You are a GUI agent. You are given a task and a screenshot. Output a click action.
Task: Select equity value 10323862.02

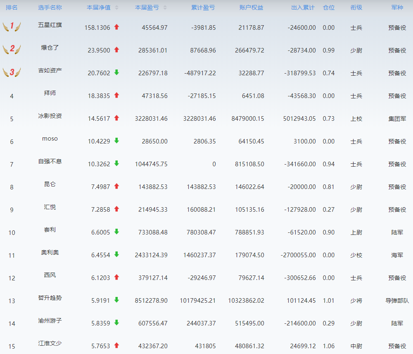(x=246, y=301)
